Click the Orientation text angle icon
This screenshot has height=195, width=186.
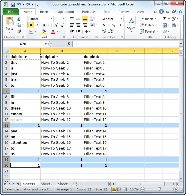point(87,31)
